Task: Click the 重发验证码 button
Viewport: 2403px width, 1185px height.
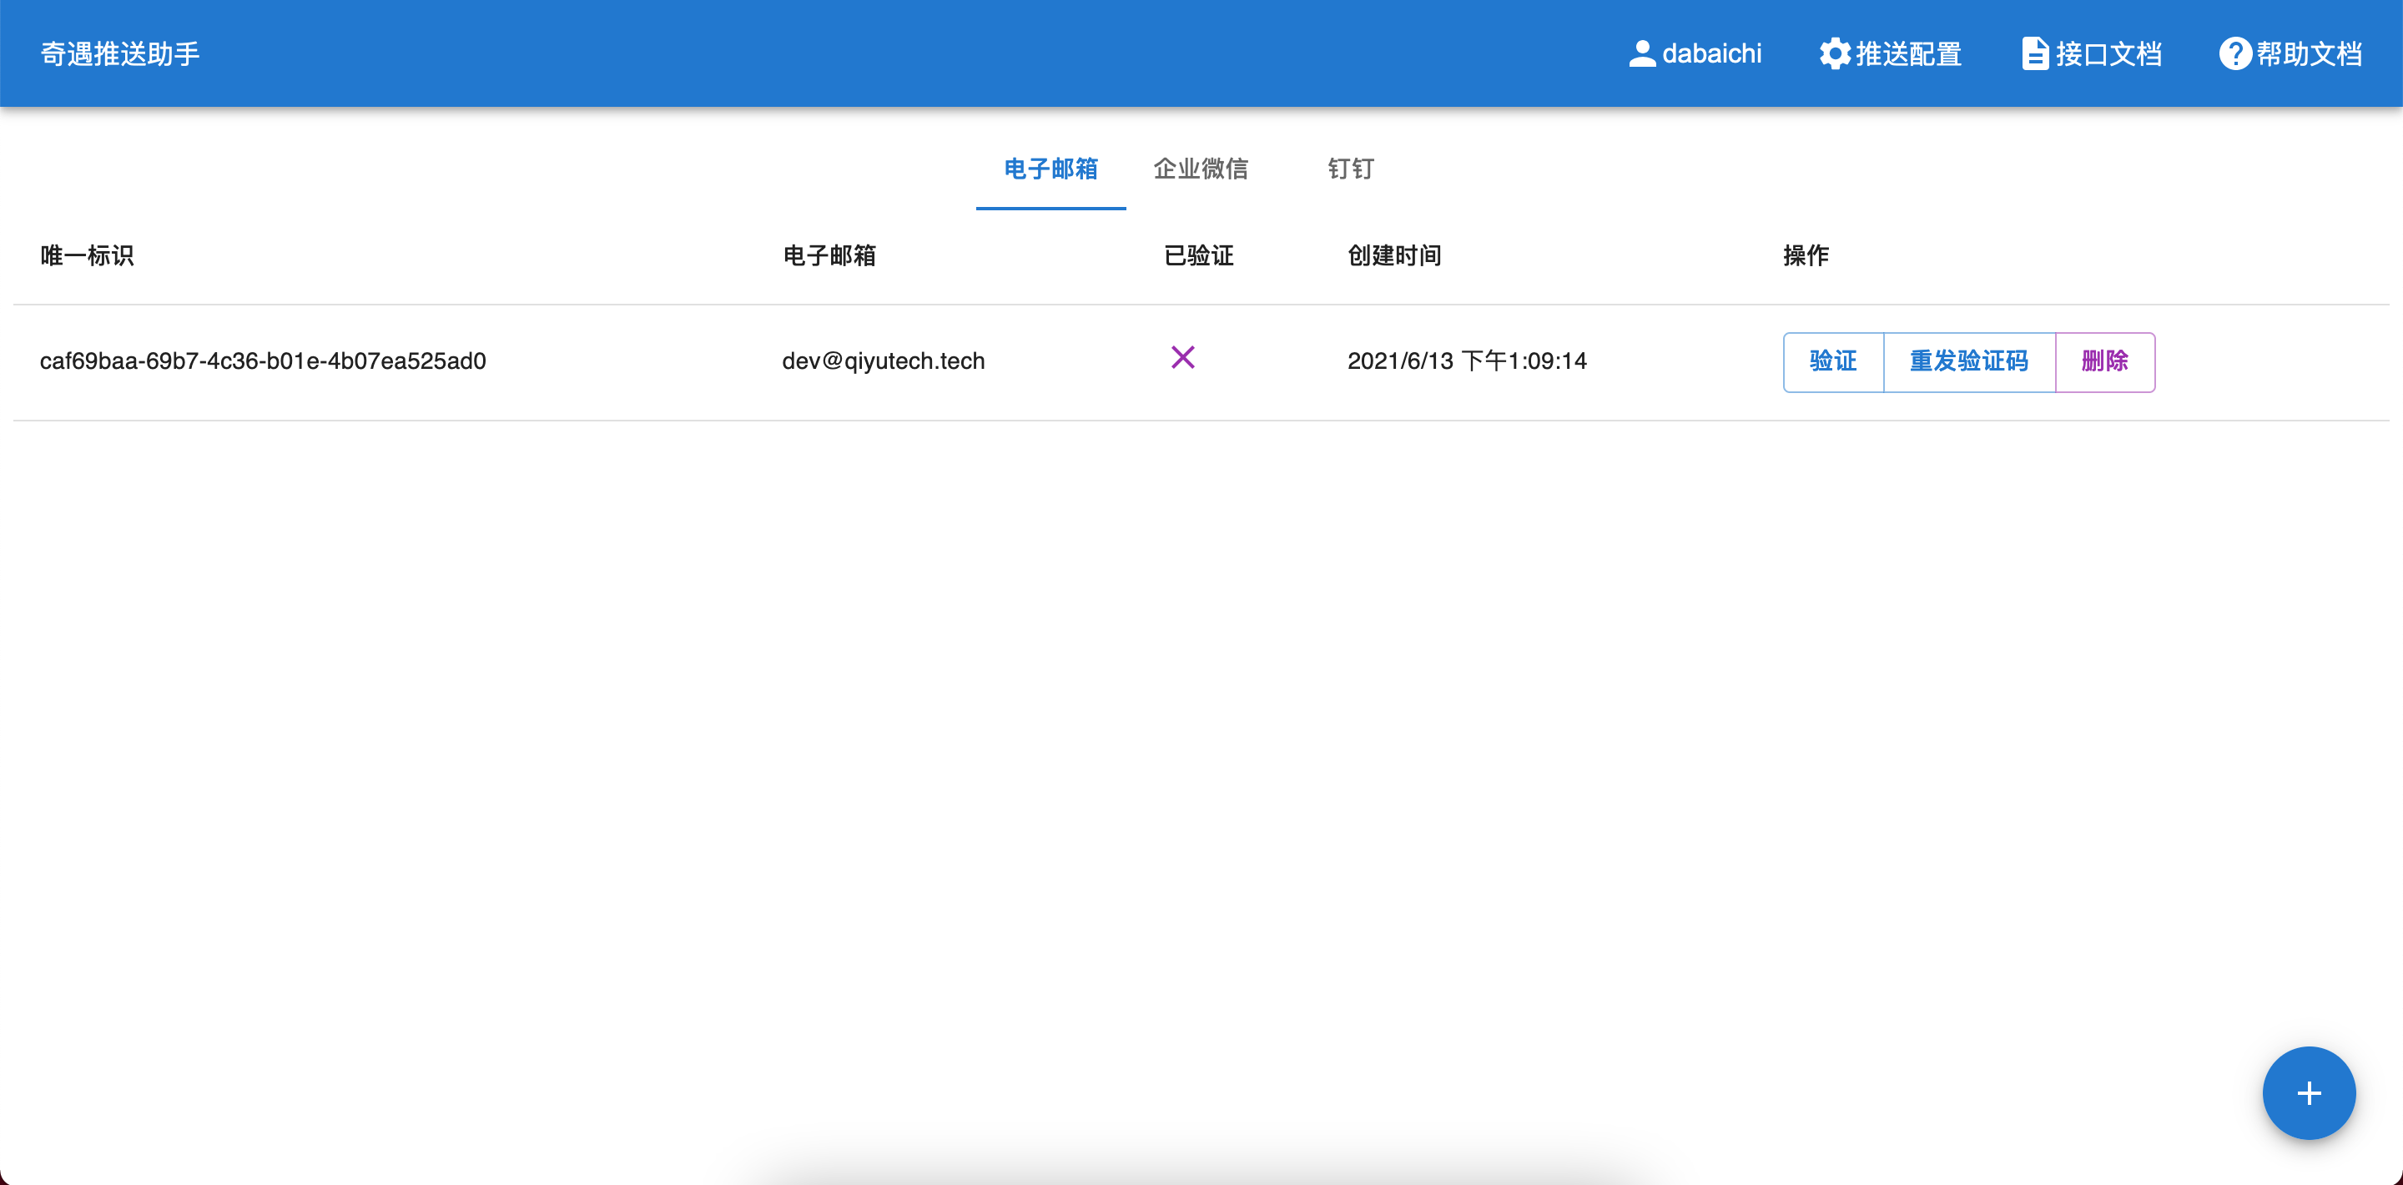Action: point(1969,362)
